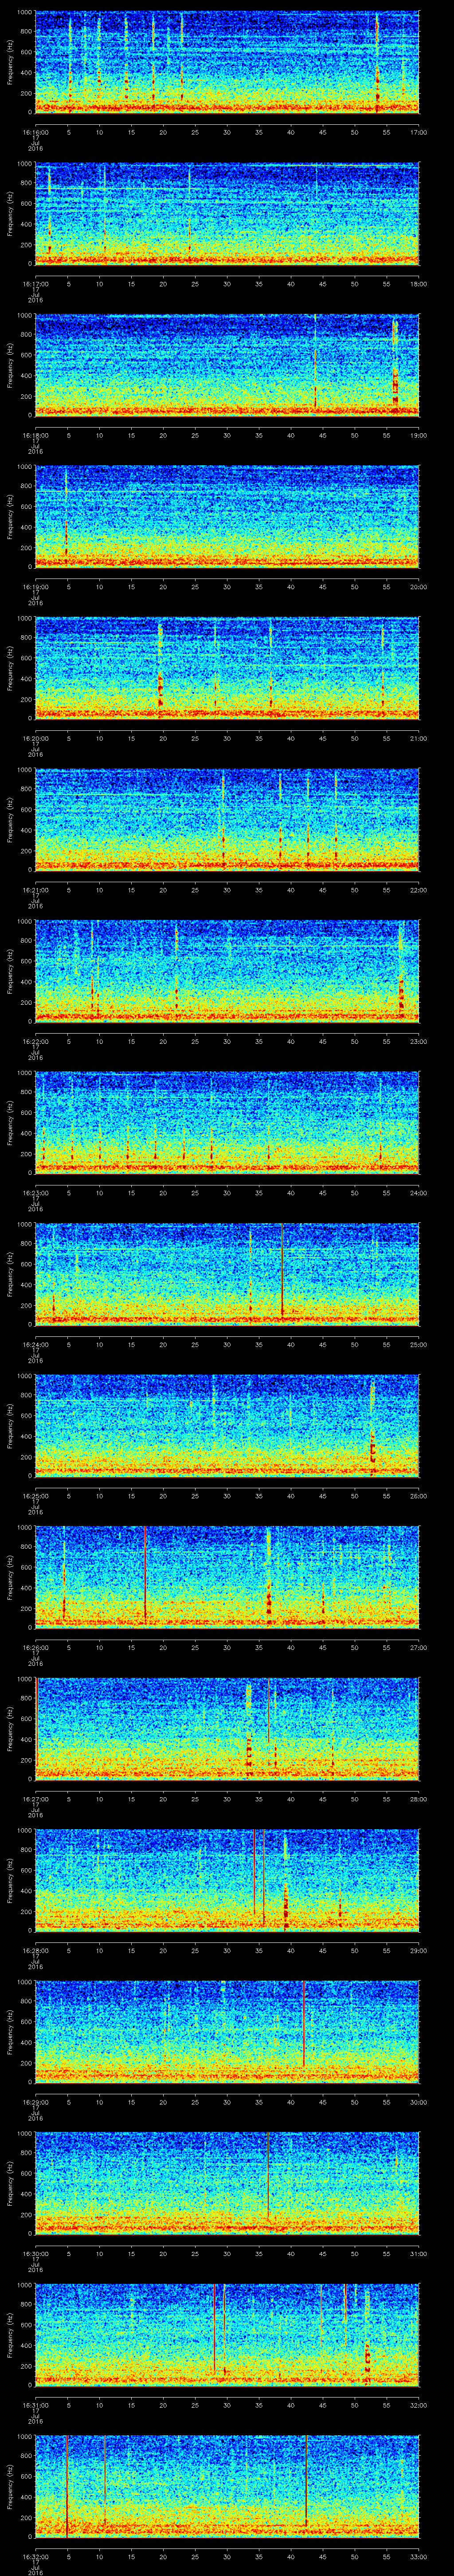
Task: Click the 30:00 end time label
Action: (419, 2102)
